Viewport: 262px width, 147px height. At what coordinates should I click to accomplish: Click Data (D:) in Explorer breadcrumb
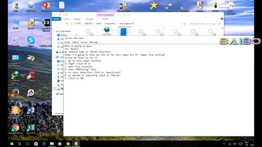(x=88, y=24)
